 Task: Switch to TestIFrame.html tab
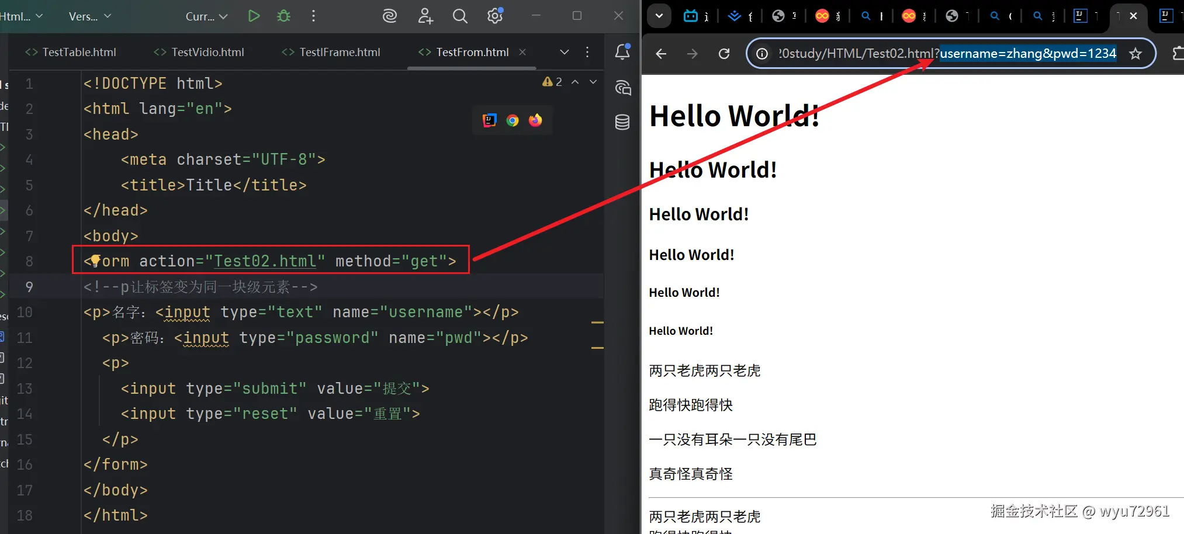click(331, 52)
